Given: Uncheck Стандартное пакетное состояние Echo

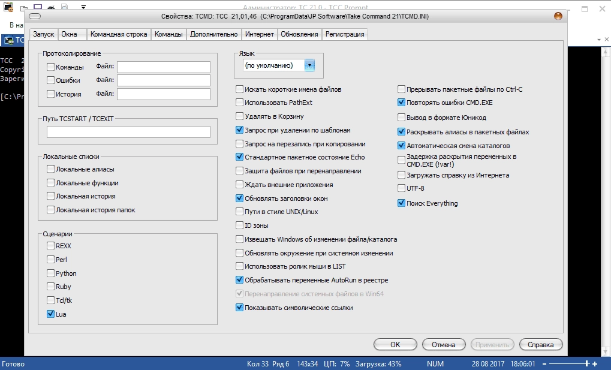Looking at the screenshot, I should (239, 157).
